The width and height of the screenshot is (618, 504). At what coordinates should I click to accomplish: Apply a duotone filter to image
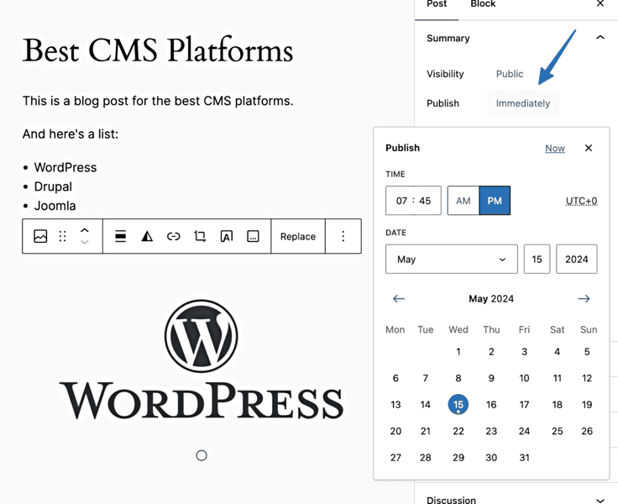coord(147,236)
